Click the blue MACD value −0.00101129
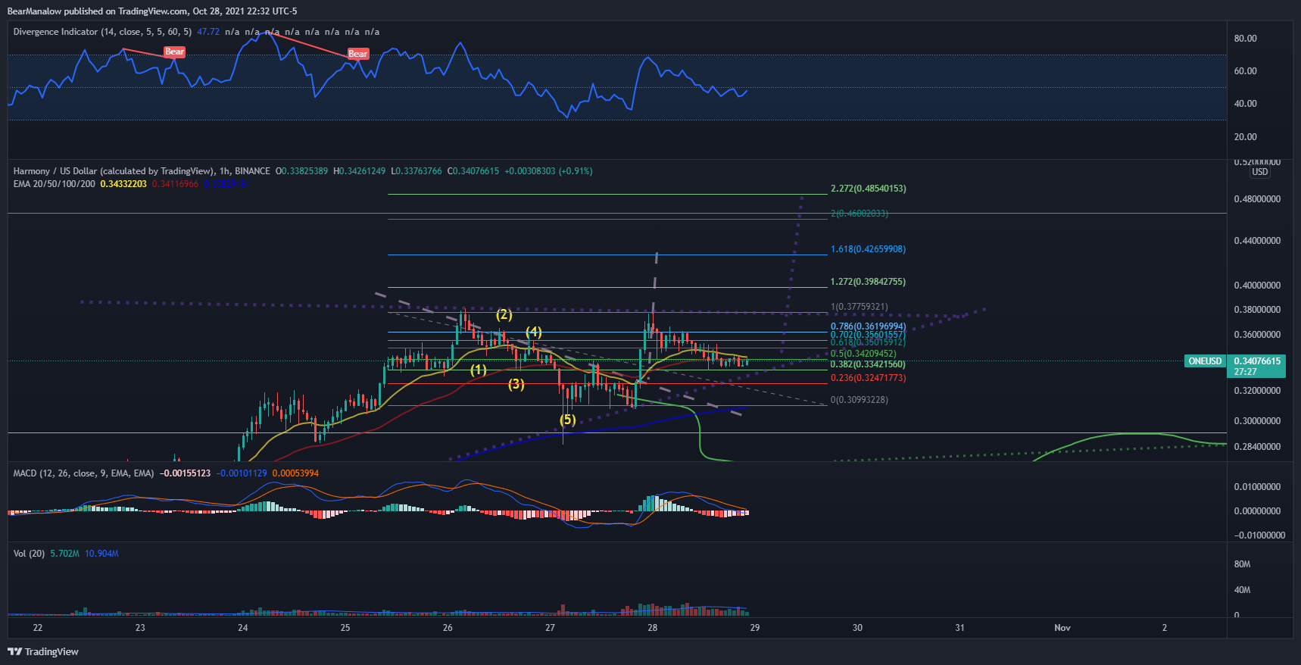This screenshot has width=1301, height=665. point(242,473)
